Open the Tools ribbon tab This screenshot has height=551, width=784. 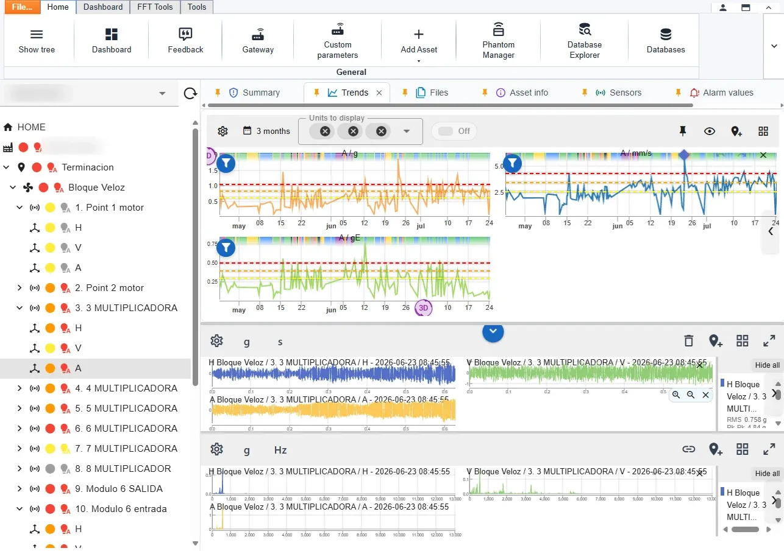197,7
